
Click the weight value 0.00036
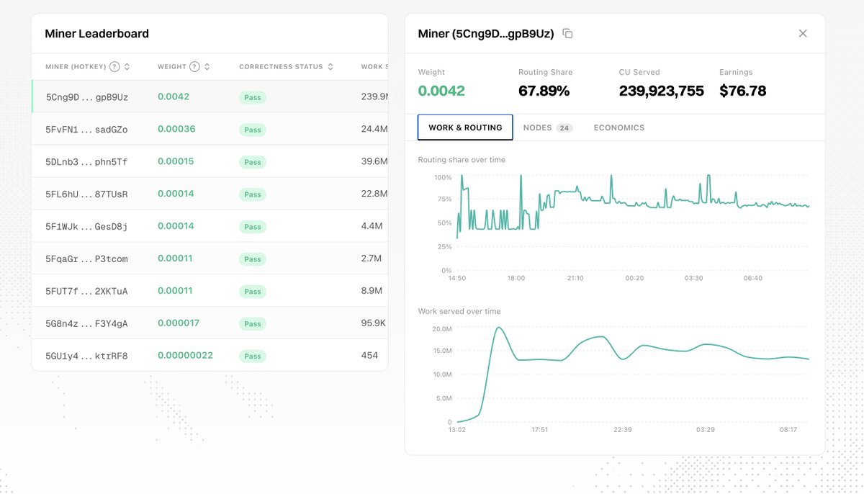coord(176,129)
